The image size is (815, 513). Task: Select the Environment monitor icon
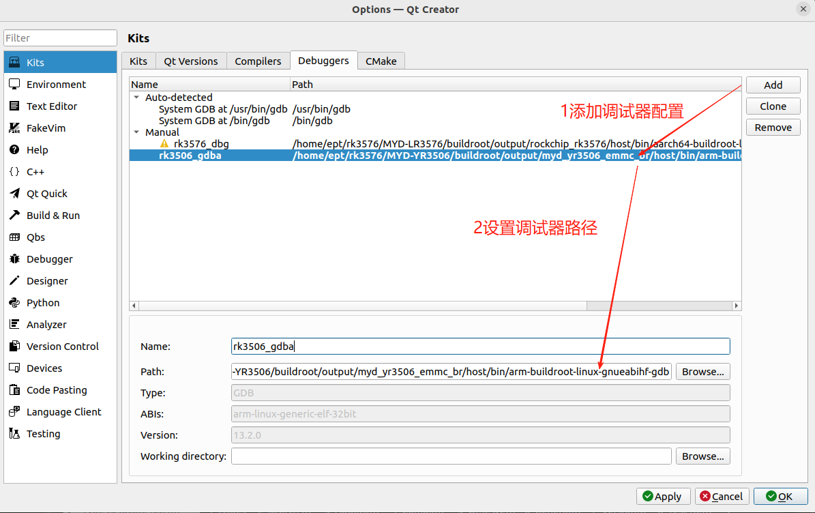coord(14,84)
